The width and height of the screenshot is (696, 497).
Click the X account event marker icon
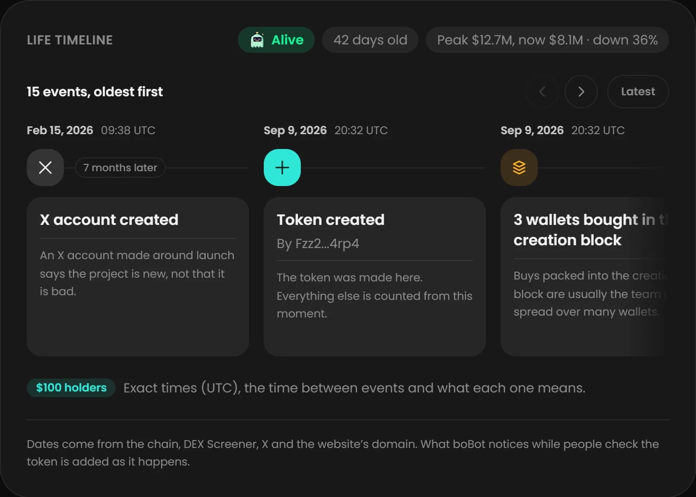[x=45, y=168]
